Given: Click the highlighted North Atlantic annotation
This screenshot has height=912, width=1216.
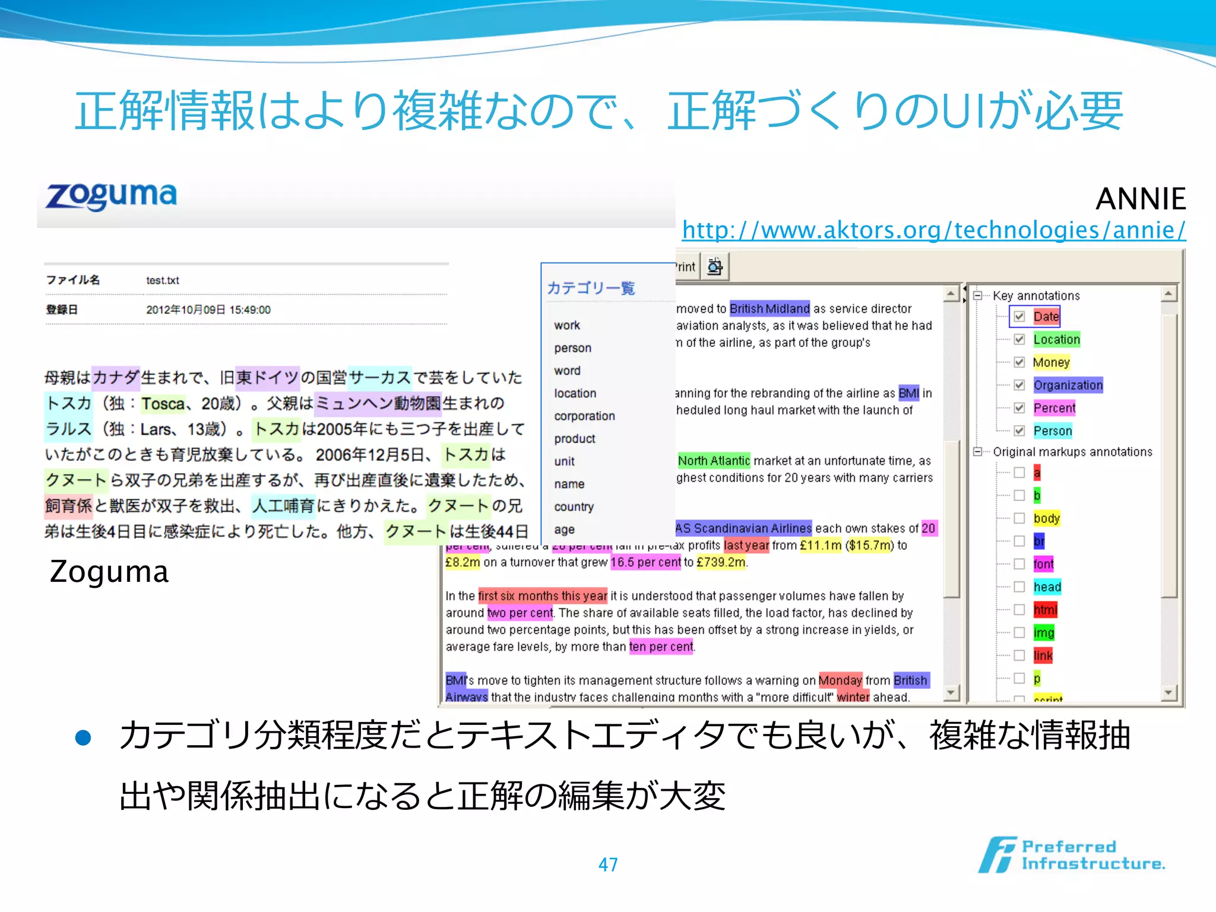Looking at the screenshot, I should click(714, 460).
